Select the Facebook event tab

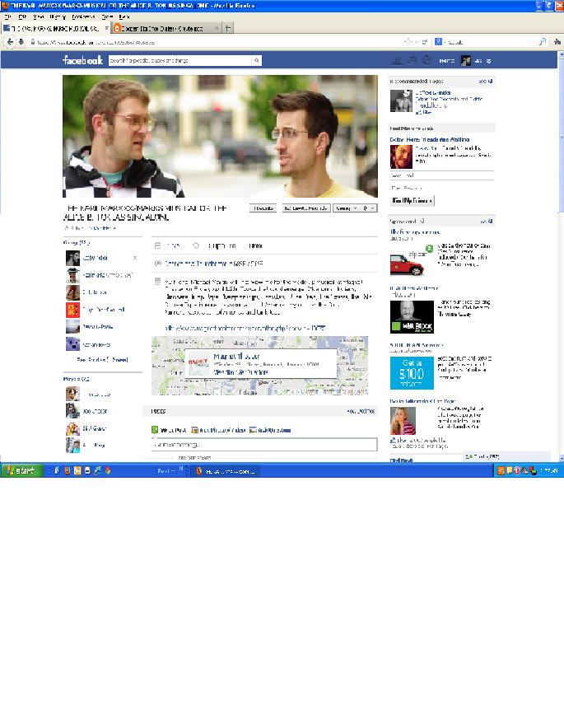(x=55, y=28)
